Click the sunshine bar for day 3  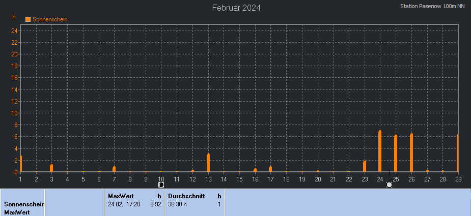[x=51, y=168]
